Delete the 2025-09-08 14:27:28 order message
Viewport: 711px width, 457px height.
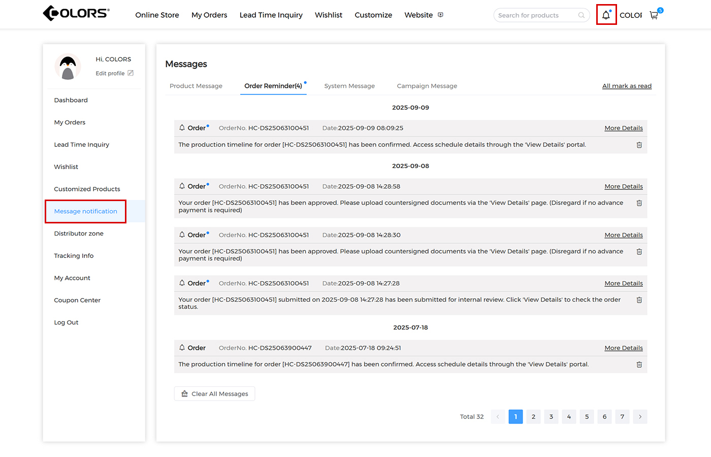click(x=639, y=300)
